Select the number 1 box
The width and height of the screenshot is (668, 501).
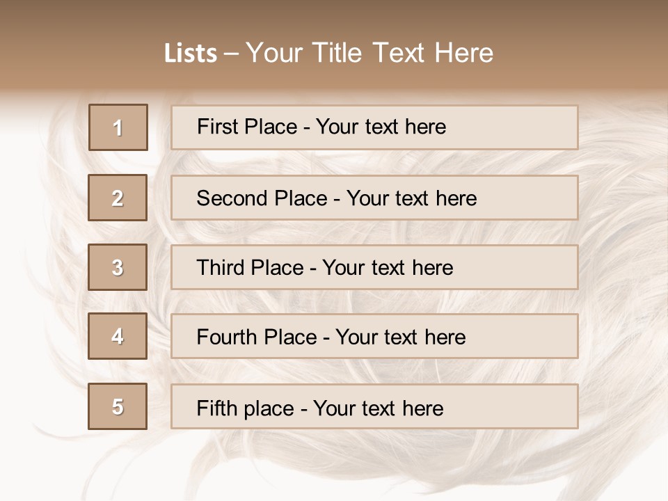(x=118, y=127)
